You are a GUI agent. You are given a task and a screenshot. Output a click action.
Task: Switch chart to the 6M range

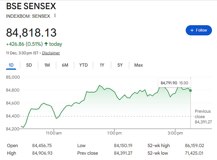click(65, 65)
